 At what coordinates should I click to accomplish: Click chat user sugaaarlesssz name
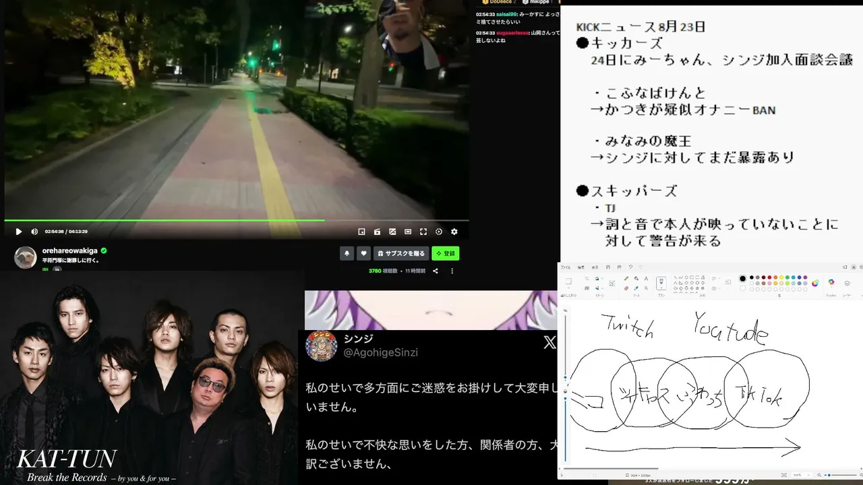point(512,32)
